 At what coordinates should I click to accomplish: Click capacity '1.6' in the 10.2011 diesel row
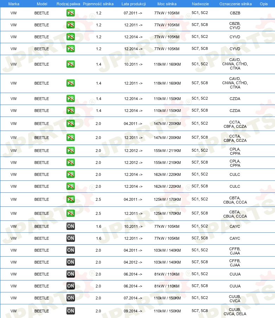[x=98, y=226]
